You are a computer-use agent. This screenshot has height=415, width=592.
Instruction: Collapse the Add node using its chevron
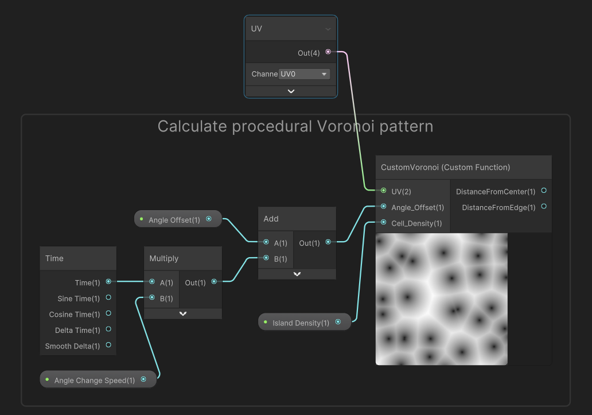pyautogui.click(x=297, y=274)
